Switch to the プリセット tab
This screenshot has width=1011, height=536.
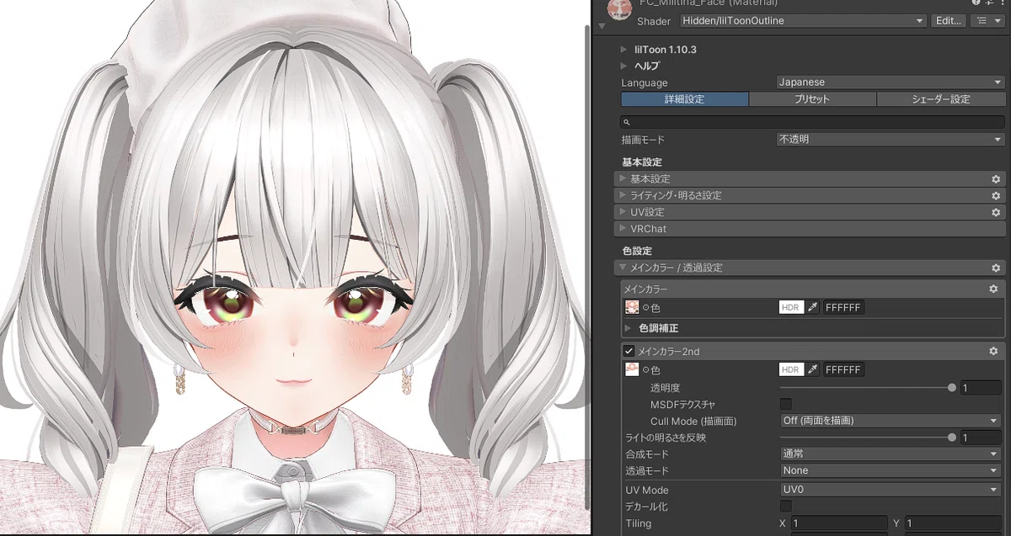tap(812, 99)
